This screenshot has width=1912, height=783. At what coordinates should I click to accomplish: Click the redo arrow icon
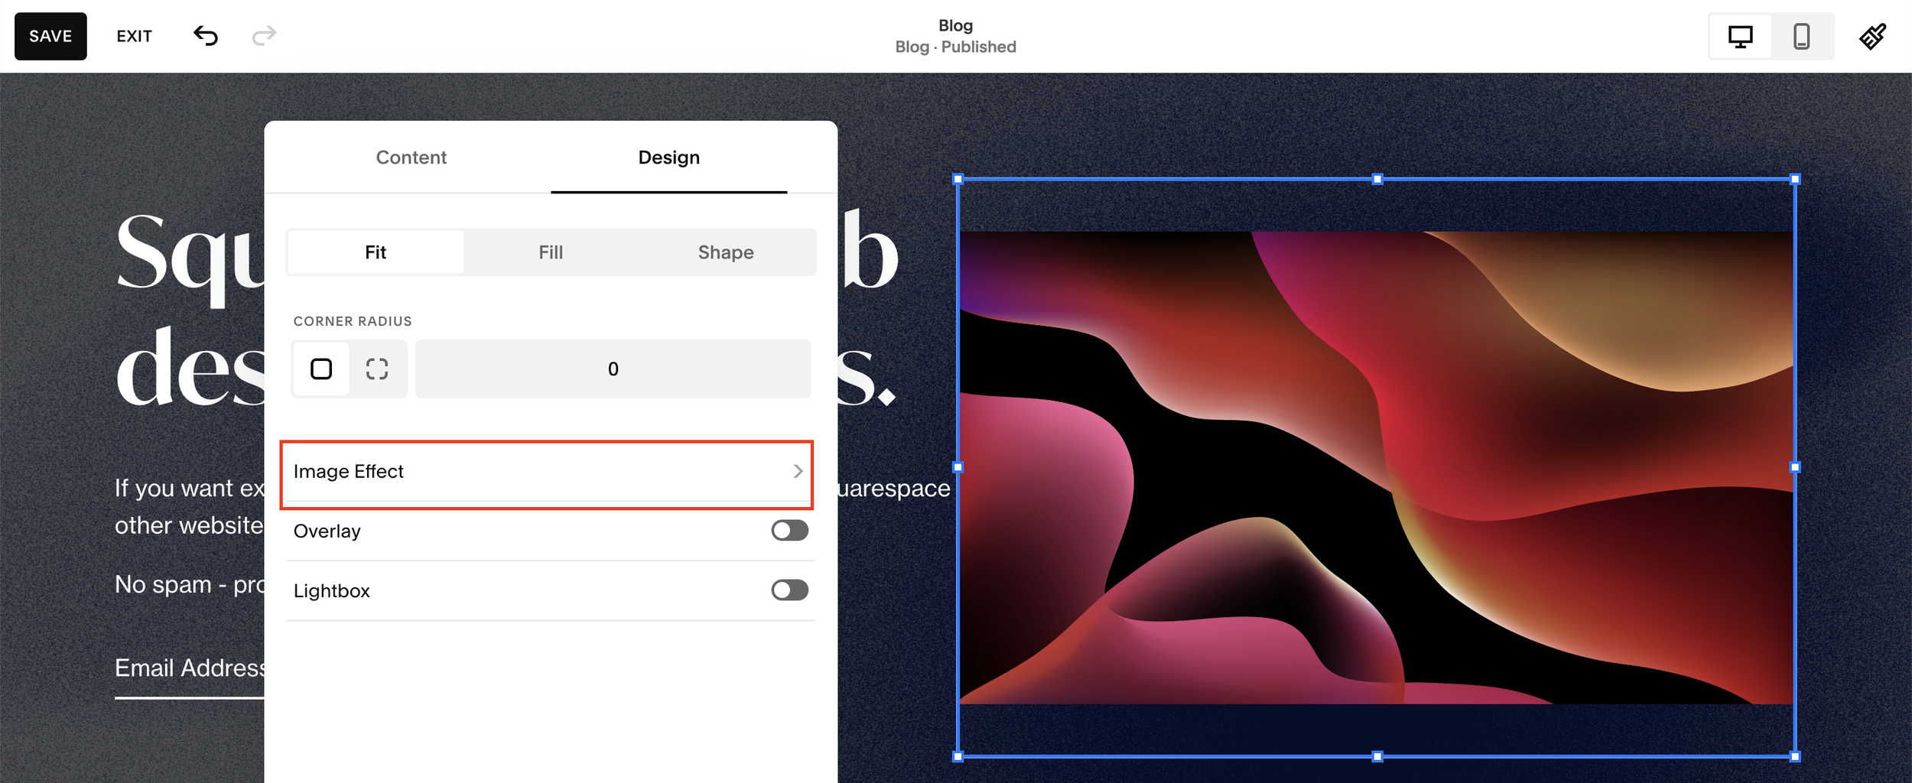click(264, 36)
